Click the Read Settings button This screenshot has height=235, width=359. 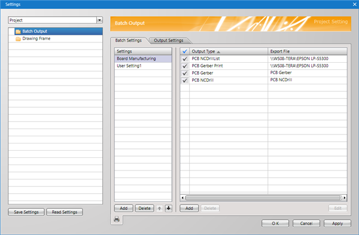click(x=65, y=212)
